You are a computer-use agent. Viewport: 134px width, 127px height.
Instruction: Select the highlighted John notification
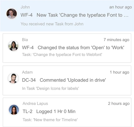tap(67, 16)
